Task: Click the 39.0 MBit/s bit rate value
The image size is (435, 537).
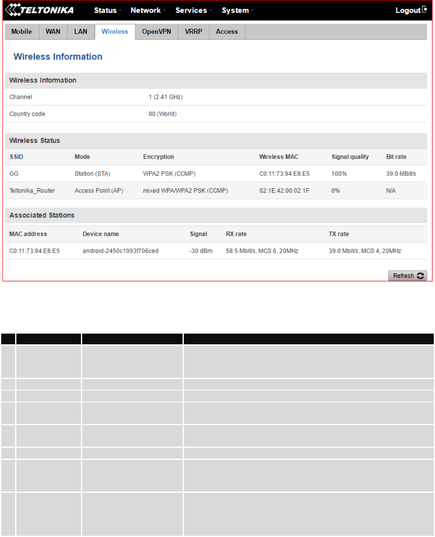Action: [401, 174]
